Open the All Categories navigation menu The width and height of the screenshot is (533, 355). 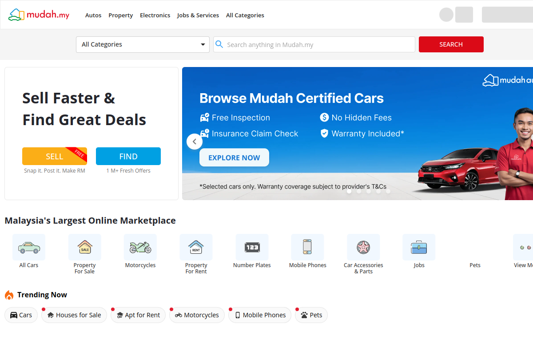click(245, 15)
